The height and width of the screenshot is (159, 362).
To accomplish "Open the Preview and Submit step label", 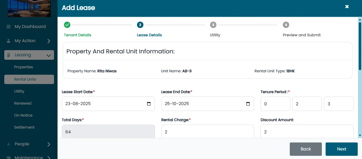I will 302,35.
